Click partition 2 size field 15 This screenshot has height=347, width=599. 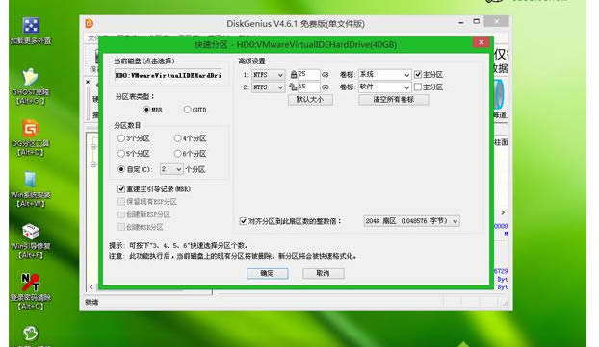click(x=308, y=87)
